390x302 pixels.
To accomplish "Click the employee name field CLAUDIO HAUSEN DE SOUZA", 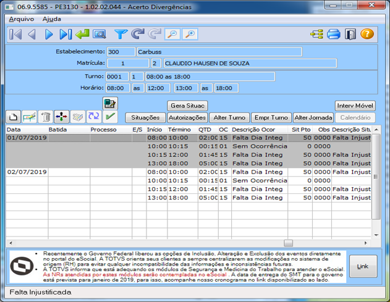I will click(250, 63).
